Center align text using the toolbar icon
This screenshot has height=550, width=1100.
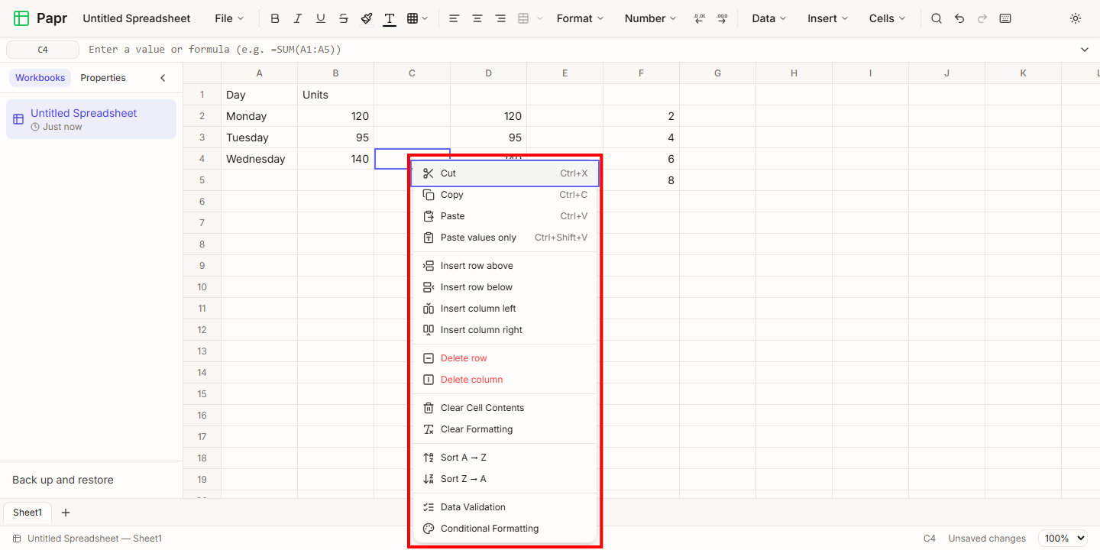pyautogui.click(x=477, y=18)
